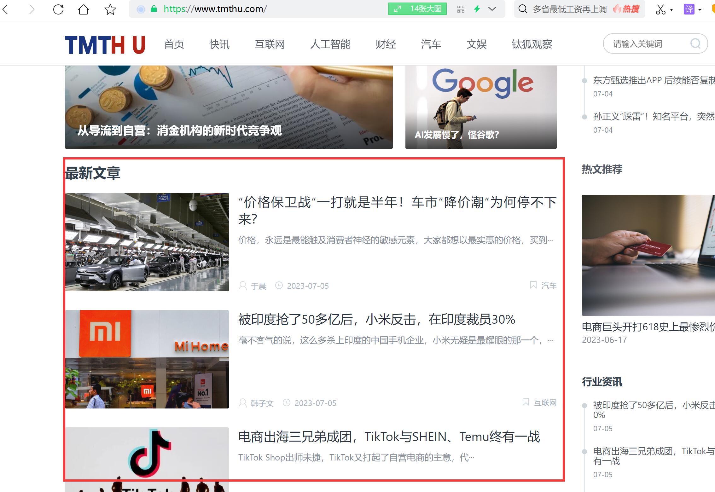Click the person icon beside 于晨
715x492 pixels.
pos(243,286)
